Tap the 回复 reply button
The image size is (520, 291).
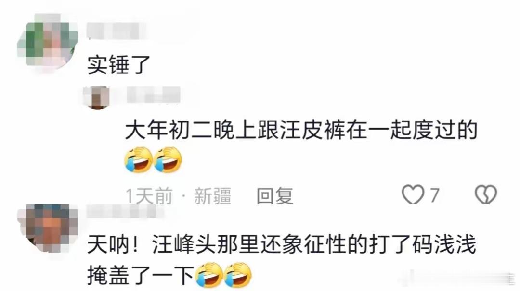click(275, 196)
